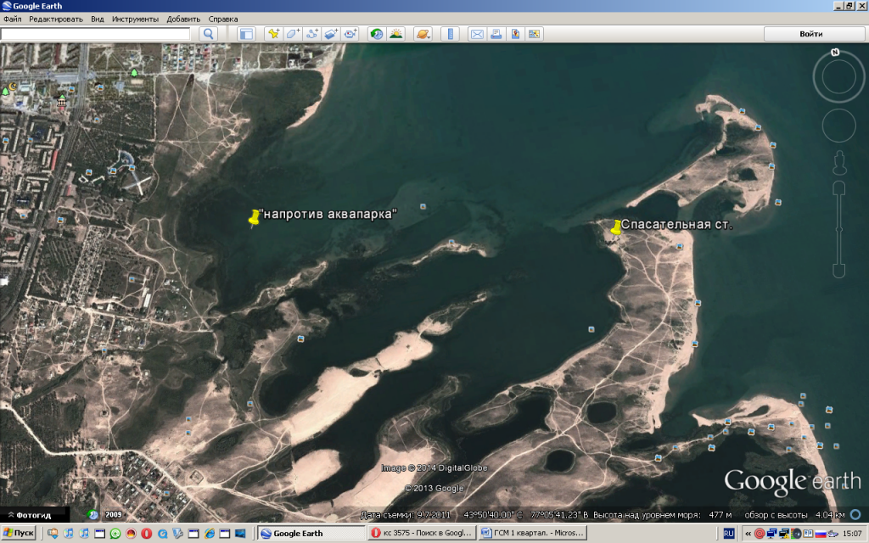Screen dimensions: 869x543
Task: Toggle historical imagery clock icon
Action: [x=376, y=34]
